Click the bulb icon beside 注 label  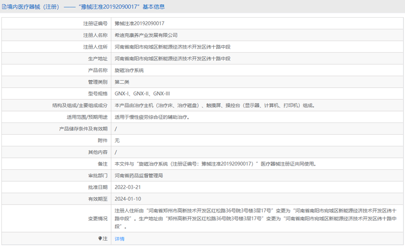(100, 238)
